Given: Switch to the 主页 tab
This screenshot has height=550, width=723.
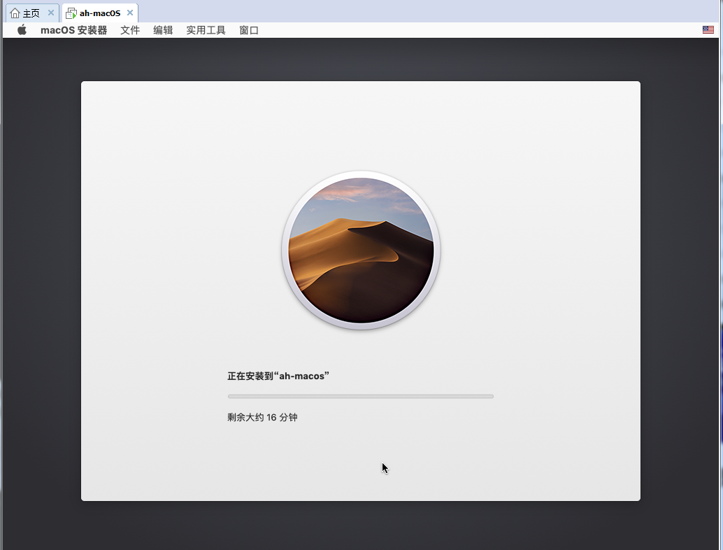Looking at the screenshot, I should coord(31,13).
